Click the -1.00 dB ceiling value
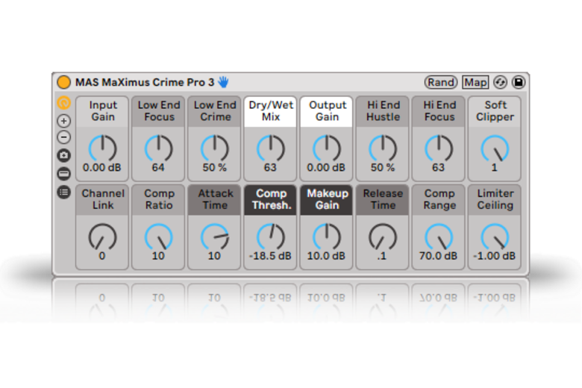Viewport: 582px width, 388px height. 495,256
